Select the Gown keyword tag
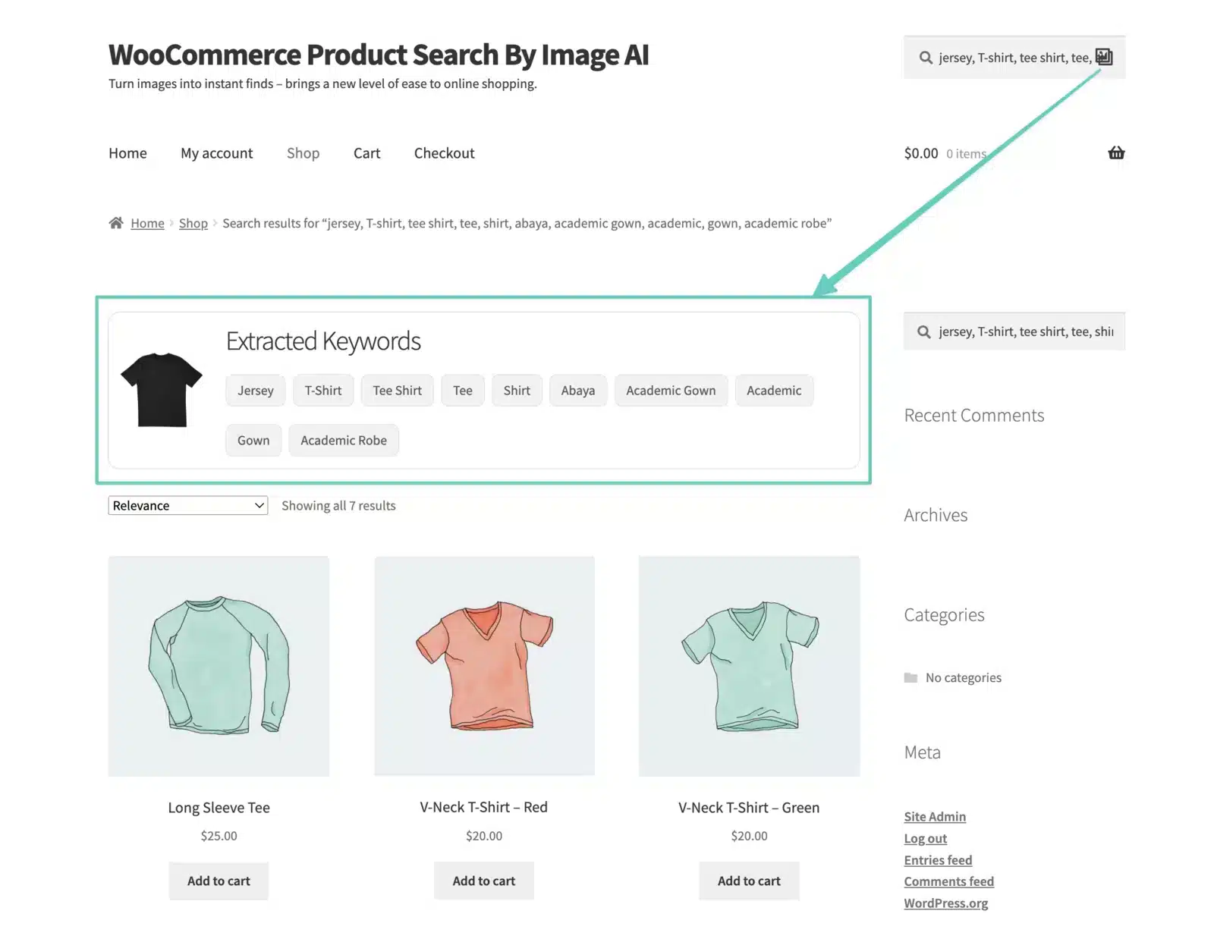This screenshot has height=939, width=1214. point(253,441)
